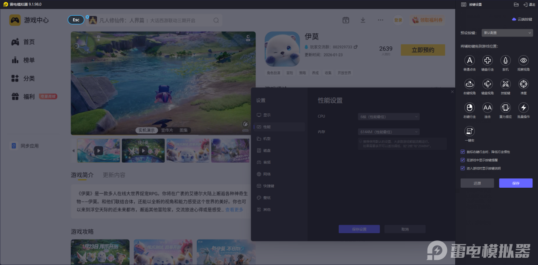Select the 右键视角 key tool

(x=469, y=84)
